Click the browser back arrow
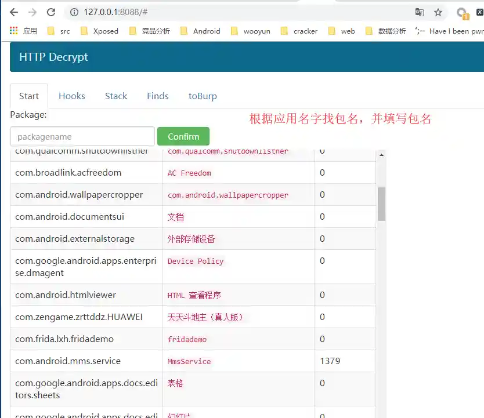 tap(14, 12)
